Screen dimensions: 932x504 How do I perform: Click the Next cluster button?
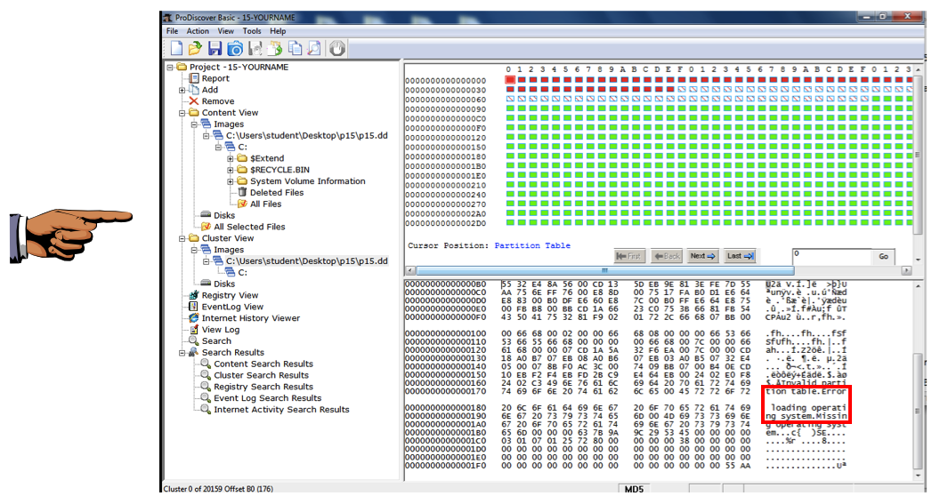point(702,256)
